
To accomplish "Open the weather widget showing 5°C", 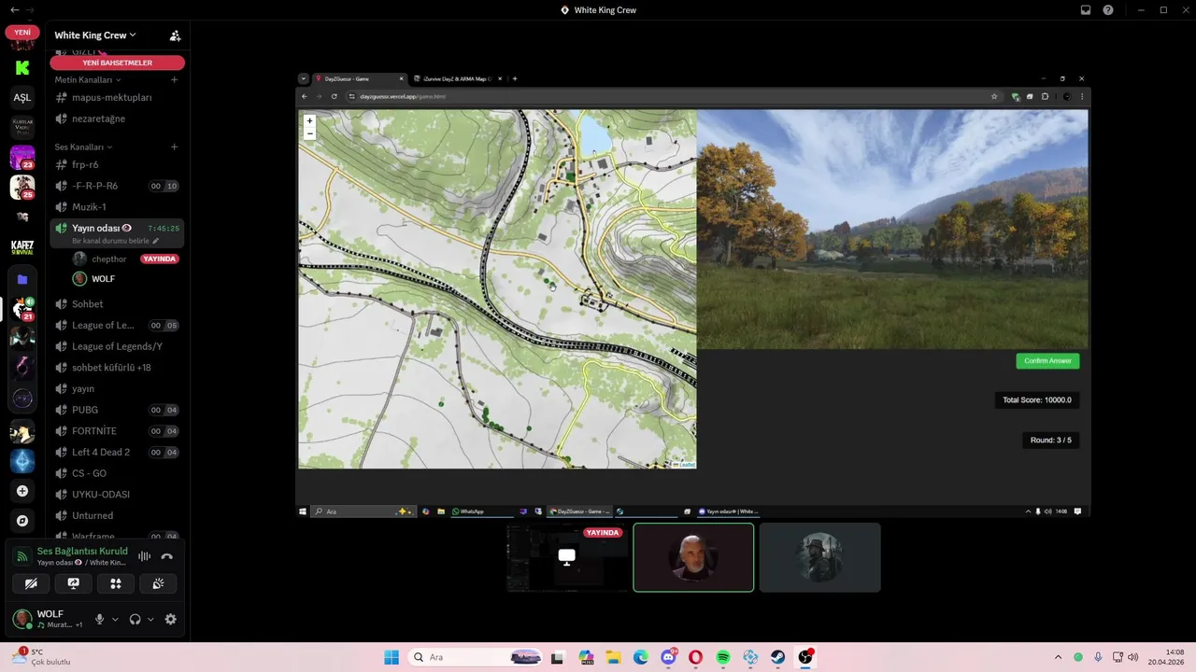I will 41,657.
